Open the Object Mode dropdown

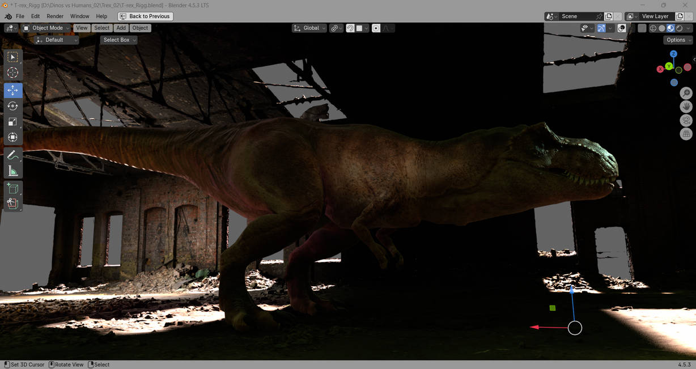pos(46,28)
